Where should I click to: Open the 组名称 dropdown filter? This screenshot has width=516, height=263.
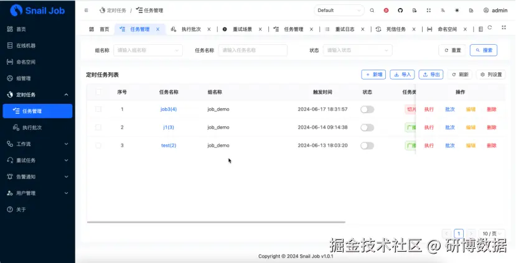pos(148,50)
